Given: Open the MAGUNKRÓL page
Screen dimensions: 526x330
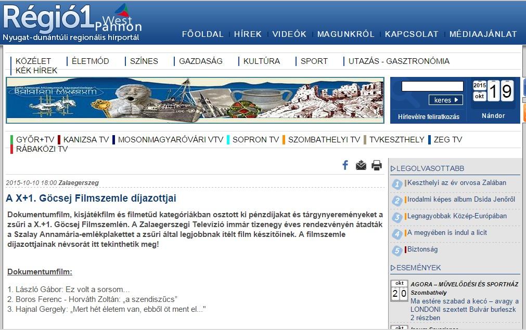Looking at the screenshot, I should (x=346, y=34).
